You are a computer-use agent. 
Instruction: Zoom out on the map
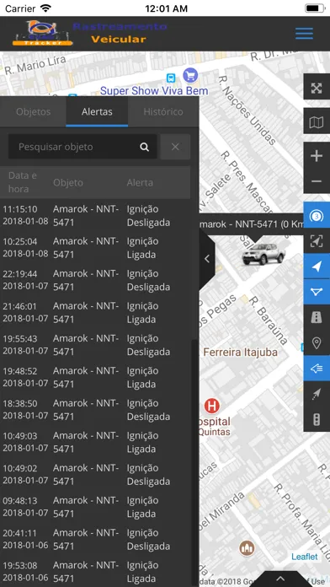317,180
